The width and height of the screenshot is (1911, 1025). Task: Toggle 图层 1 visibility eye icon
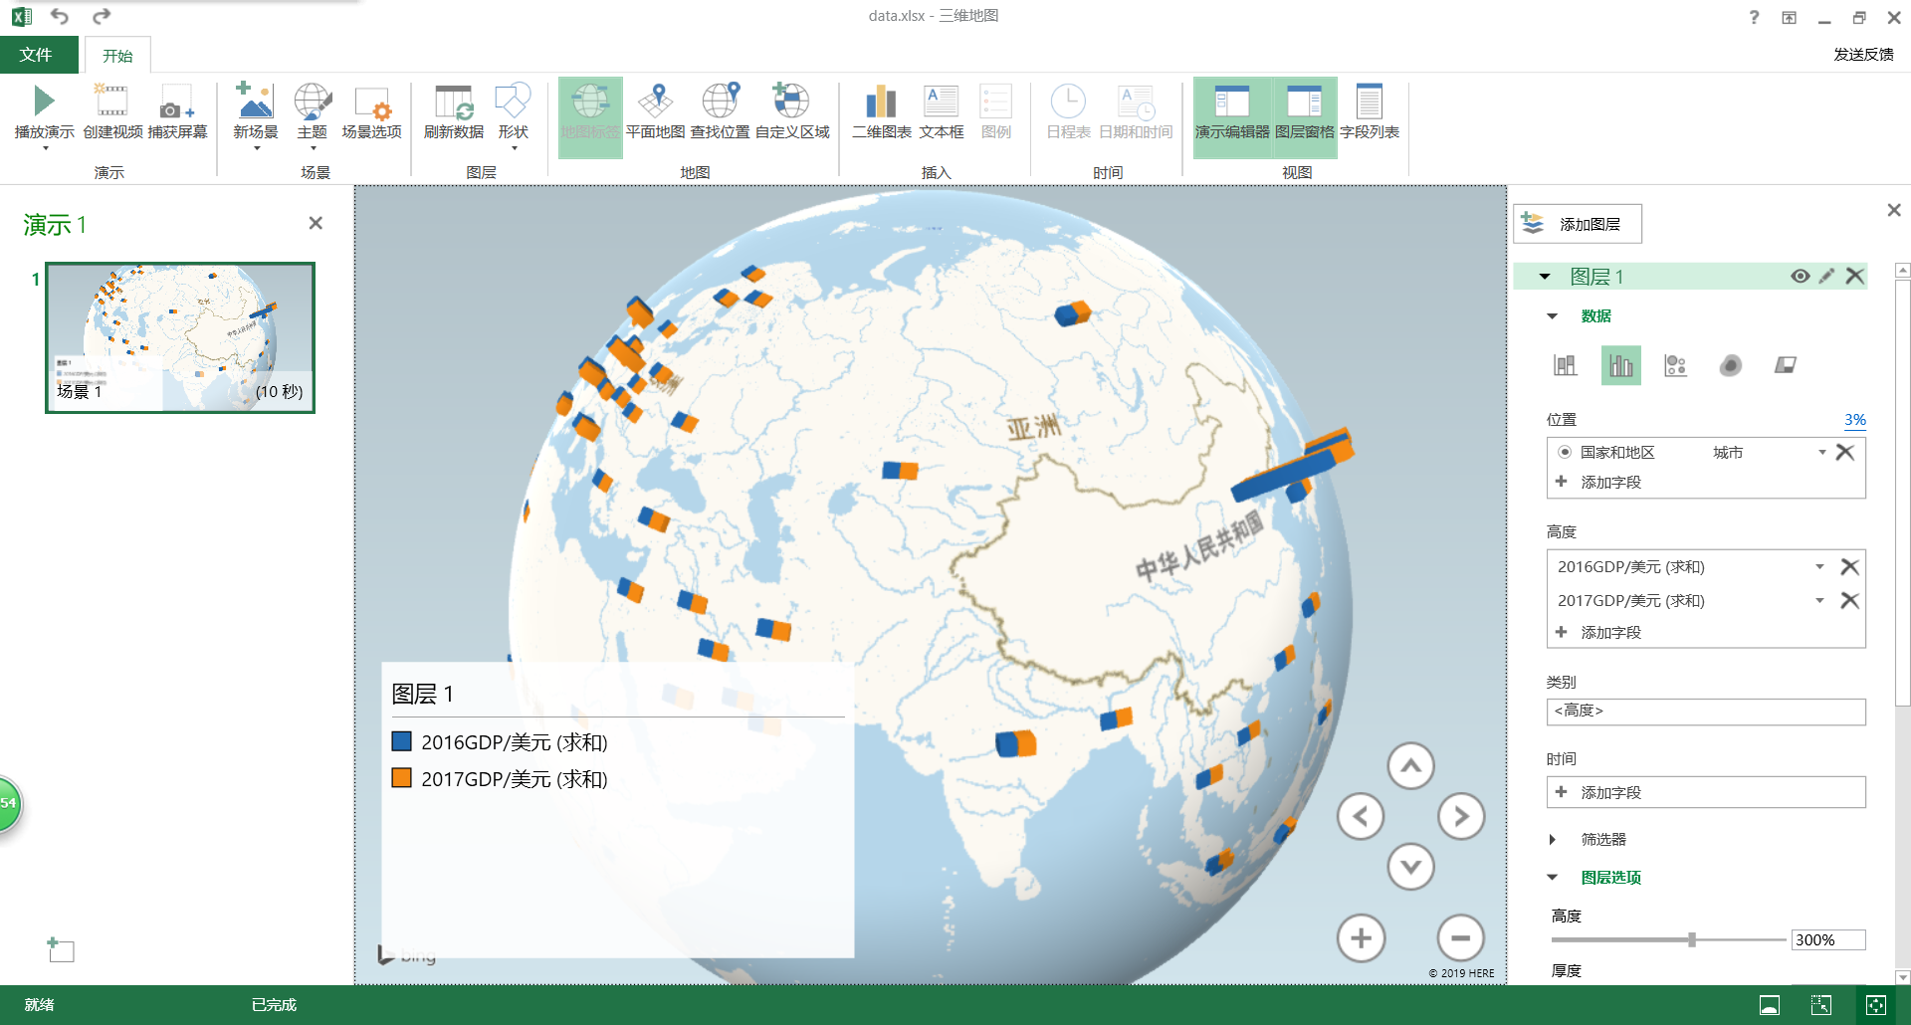(1800, 277)
